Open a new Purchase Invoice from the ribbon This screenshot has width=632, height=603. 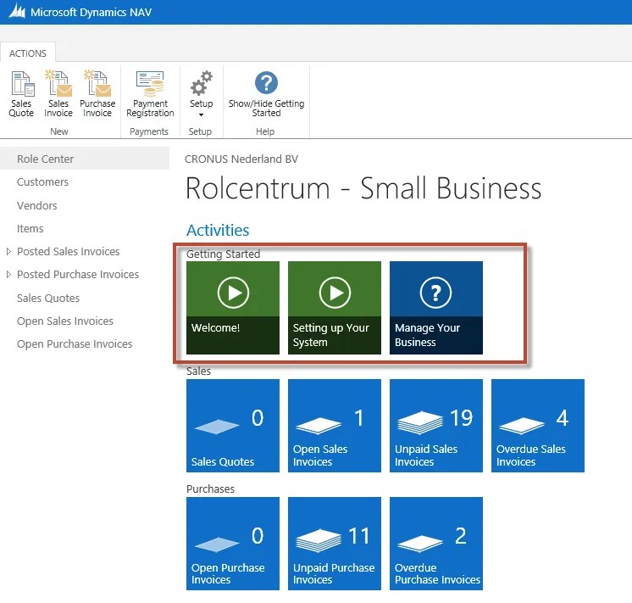point(97,94)
